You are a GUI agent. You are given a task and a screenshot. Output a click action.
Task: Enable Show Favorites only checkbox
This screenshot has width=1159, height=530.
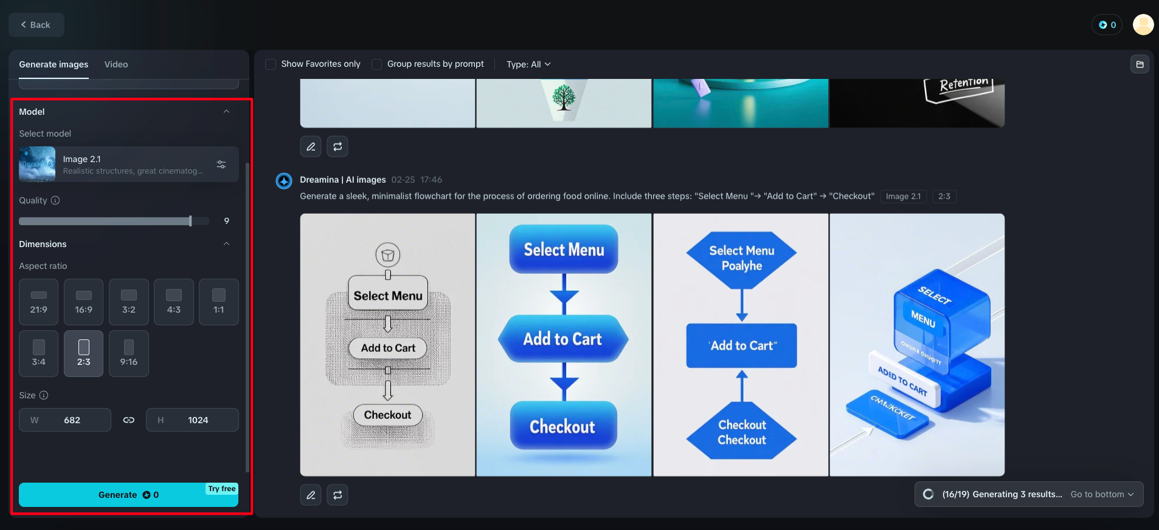click(x=271, y=64)
